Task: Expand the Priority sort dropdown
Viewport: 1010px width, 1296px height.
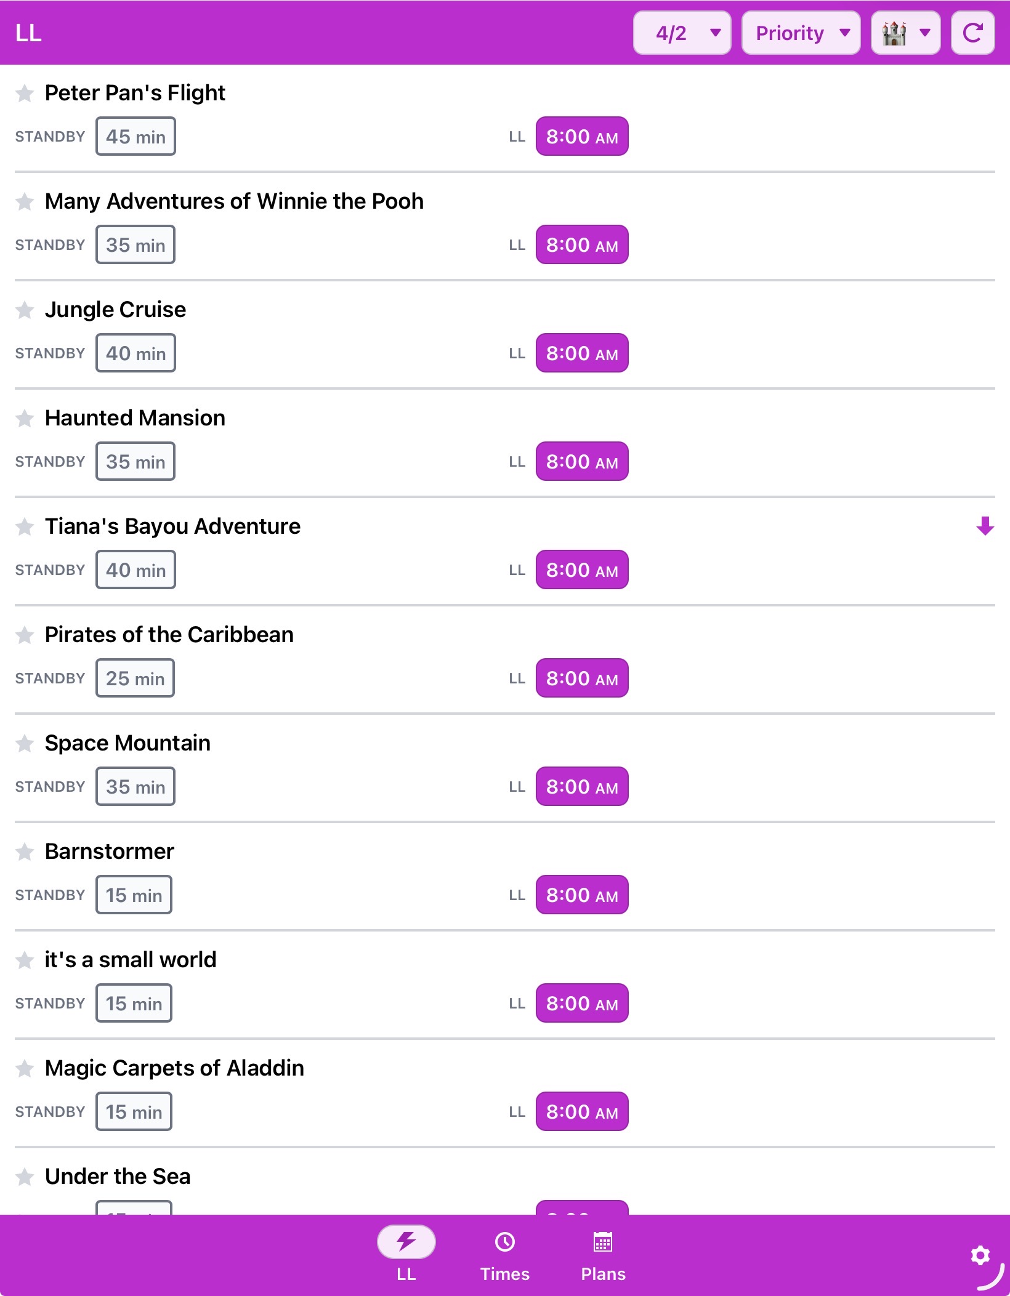Action: click(801, 33)
